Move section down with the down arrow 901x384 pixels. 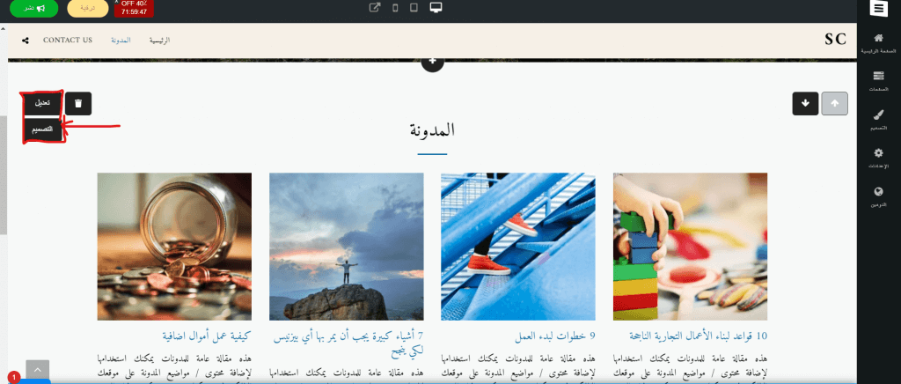click(x=805, y=103)
